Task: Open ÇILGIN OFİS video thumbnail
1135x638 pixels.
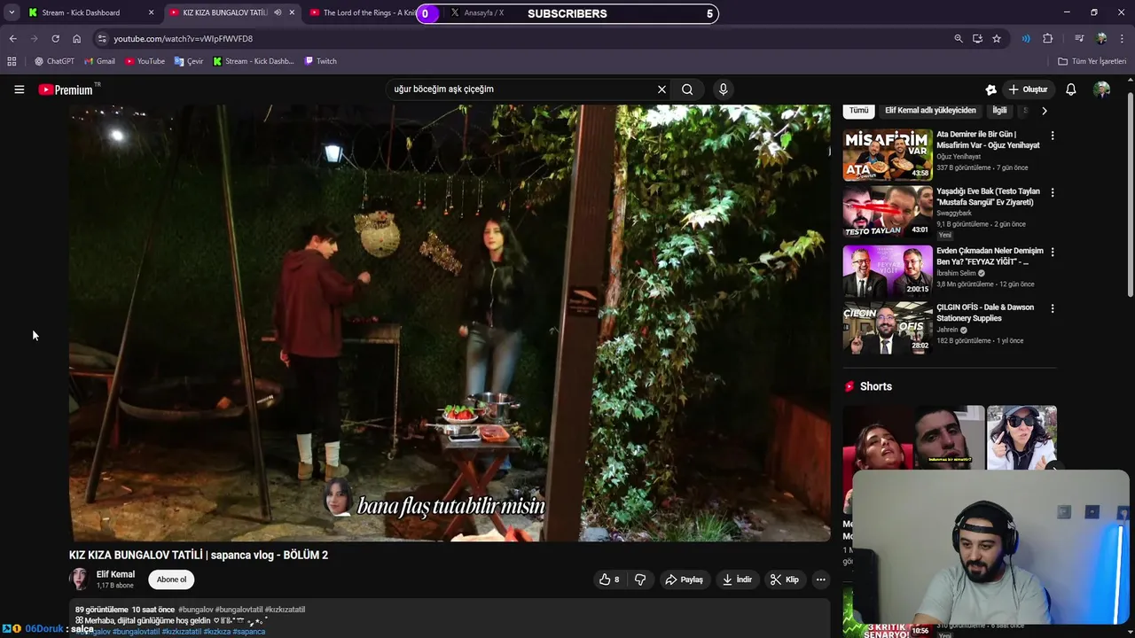Action: pos(888,327)
